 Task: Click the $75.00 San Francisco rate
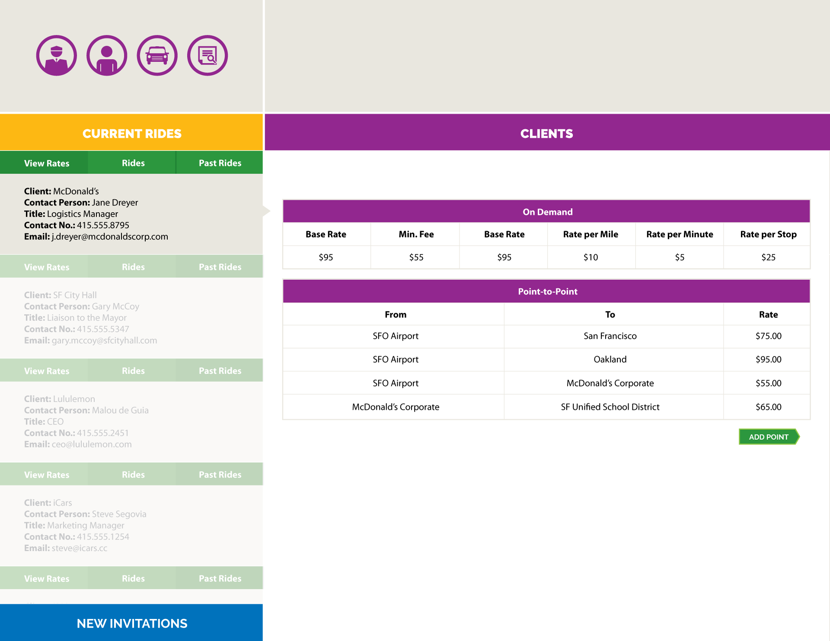click(x=768, y=336)
